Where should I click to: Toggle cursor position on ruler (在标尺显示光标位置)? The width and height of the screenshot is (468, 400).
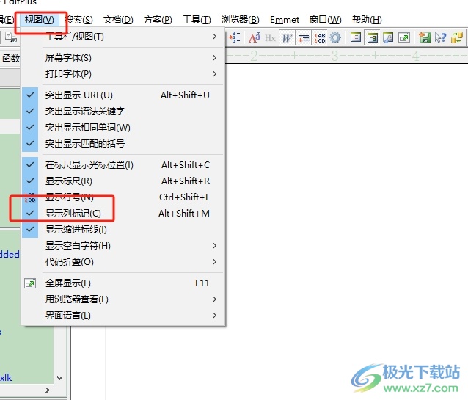[123, 165]
